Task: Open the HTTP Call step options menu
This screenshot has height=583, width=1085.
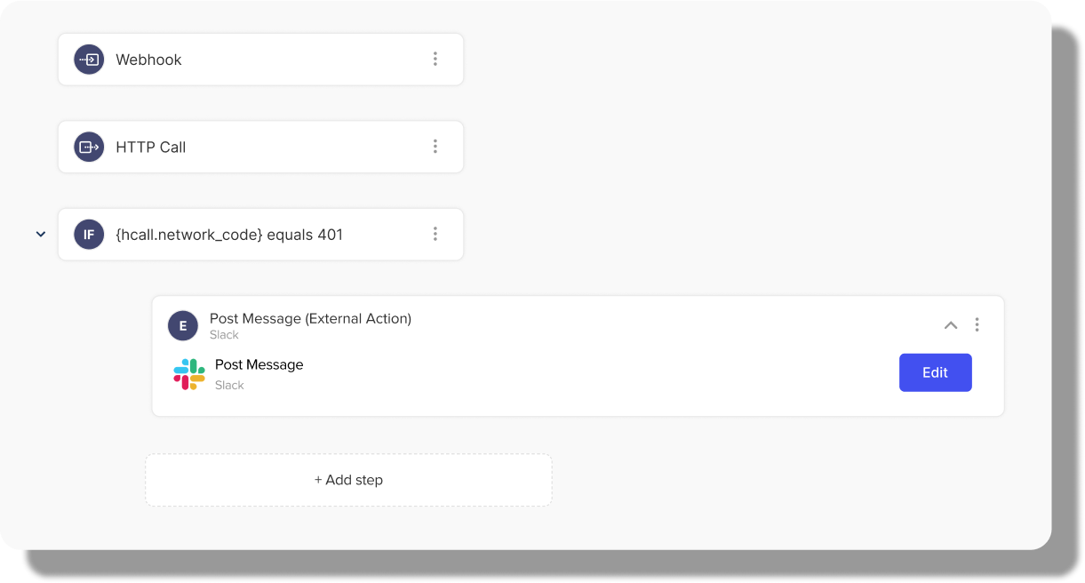Action: coord(435,147)
